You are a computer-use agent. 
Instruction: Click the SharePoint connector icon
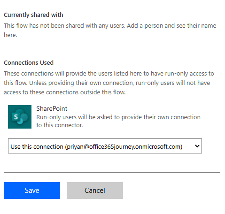point(20,117)
